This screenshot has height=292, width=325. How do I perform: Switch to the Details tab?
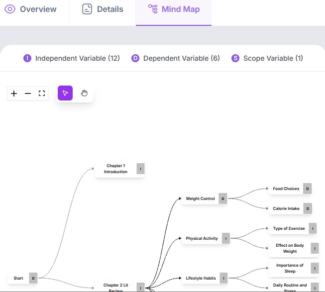[x=103, y=9]
